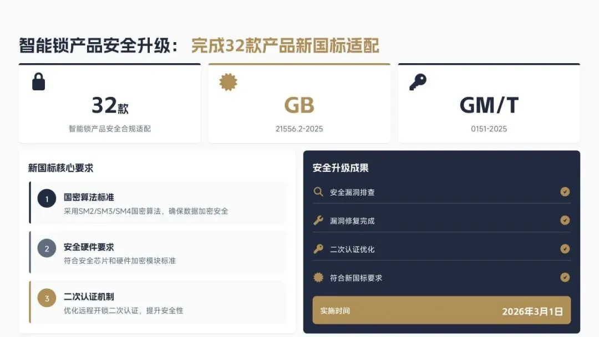Screen dimensions: 599x337
Task: Click the number 1 circle for 国密算法标准
Action: (x=47, y=198)
